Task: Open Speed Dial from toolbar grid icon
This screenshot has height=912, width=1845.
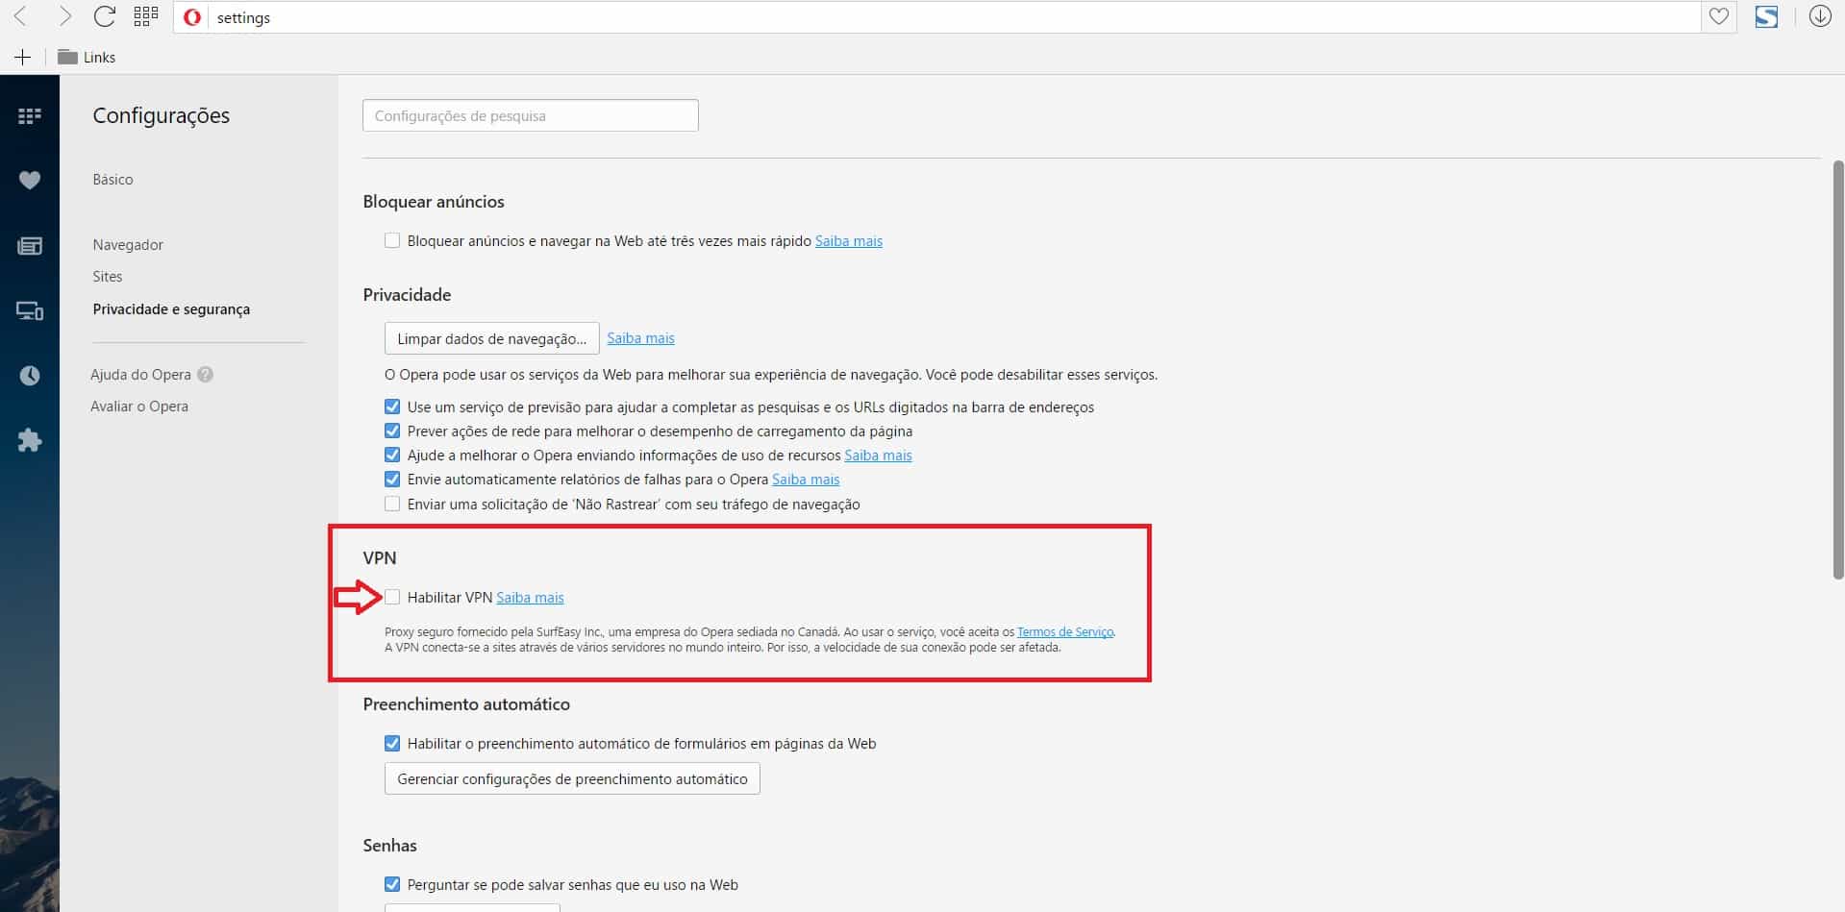Action: click(x=146, y=16)
